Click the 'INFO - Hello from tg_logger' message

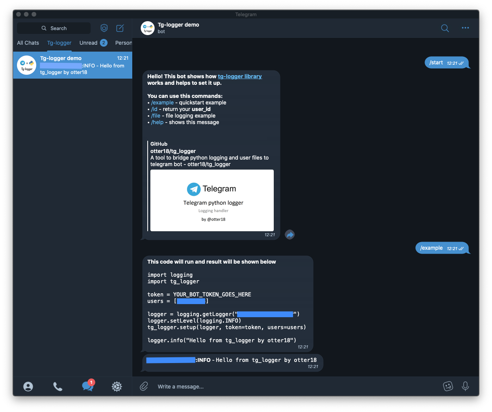click(x=233, y=363)
